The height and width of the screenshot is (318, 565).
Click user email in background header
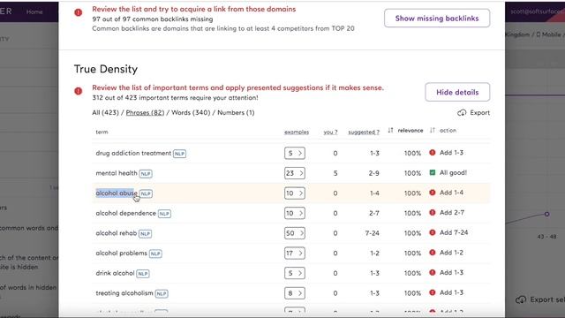538,11
